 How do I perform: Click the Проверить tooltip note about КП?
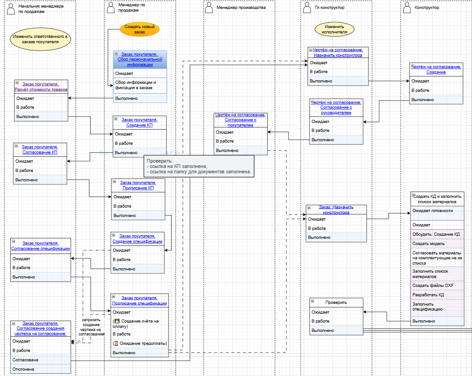pos(199,166)
